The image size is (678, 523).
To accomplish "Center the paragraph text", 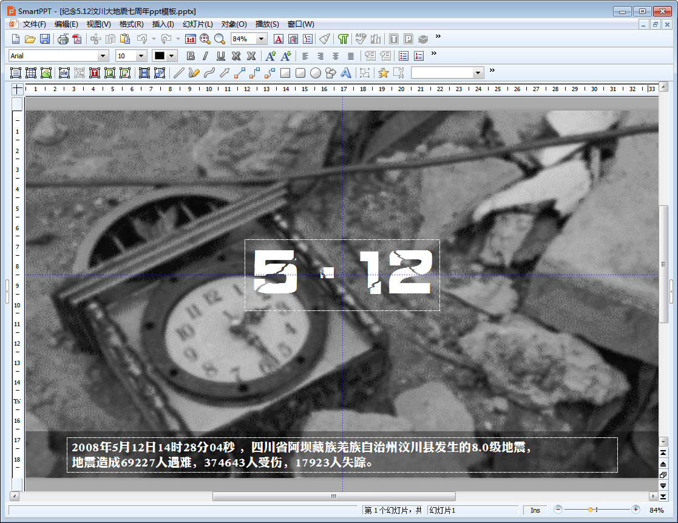I will pyautogui.click(x=335, y=56).
